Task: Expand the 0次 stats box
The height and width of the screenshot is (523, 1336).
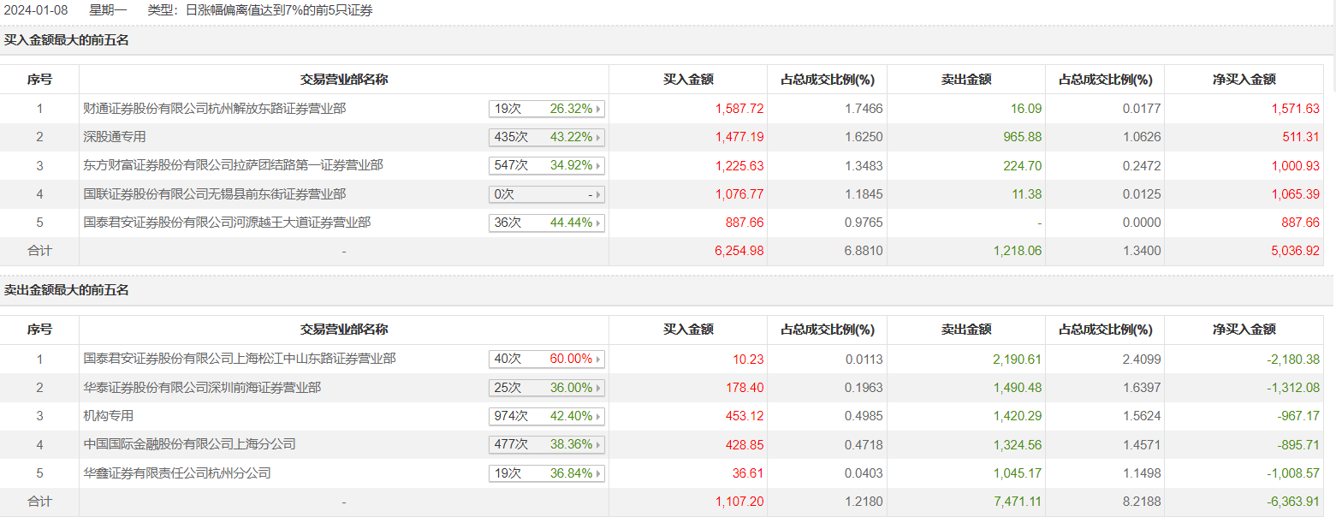Action: tap(547, 194)
